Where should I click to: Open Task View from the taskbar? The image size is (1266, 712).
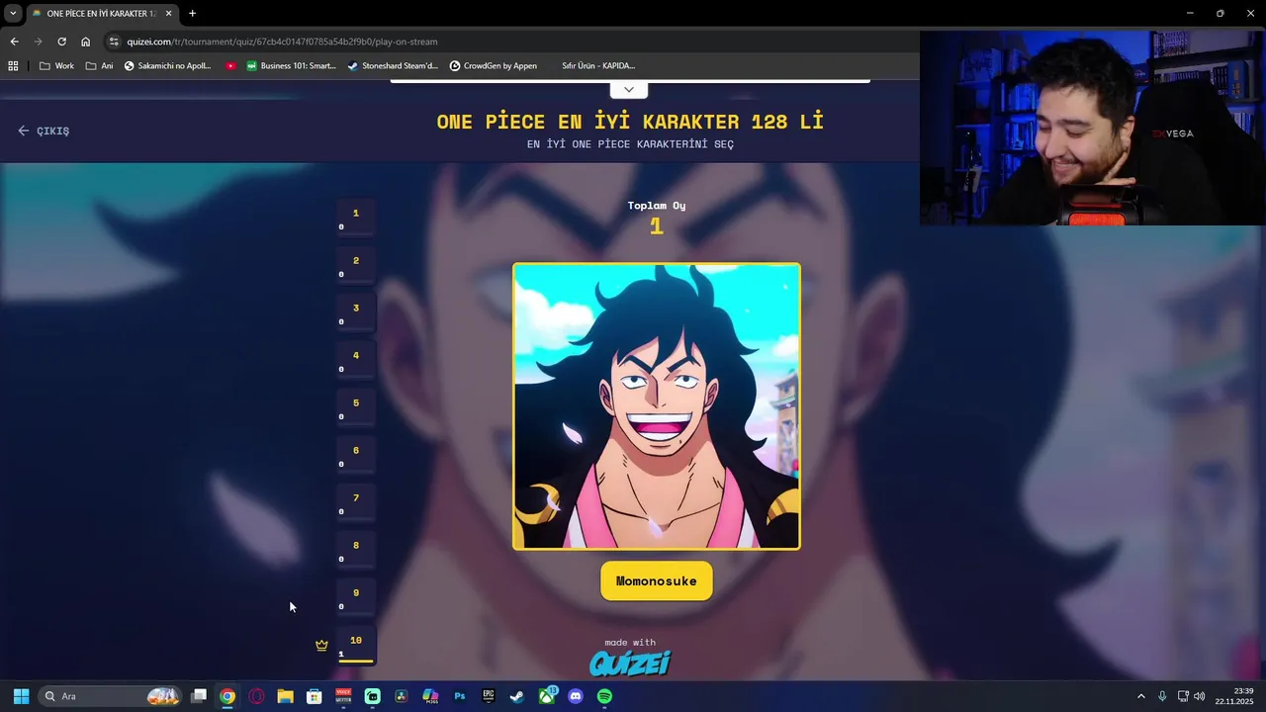199,696
